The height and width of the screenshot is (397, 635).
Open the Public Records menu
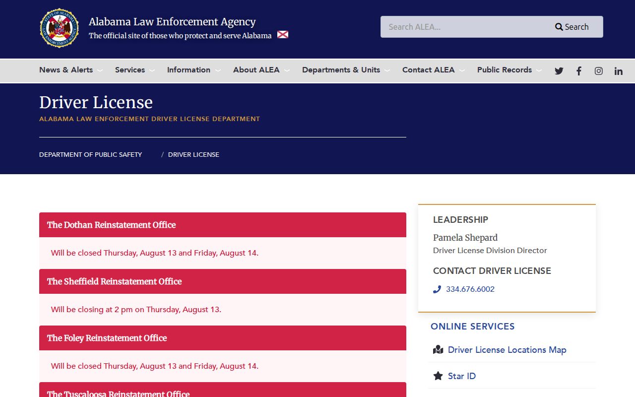pos(509,70)
